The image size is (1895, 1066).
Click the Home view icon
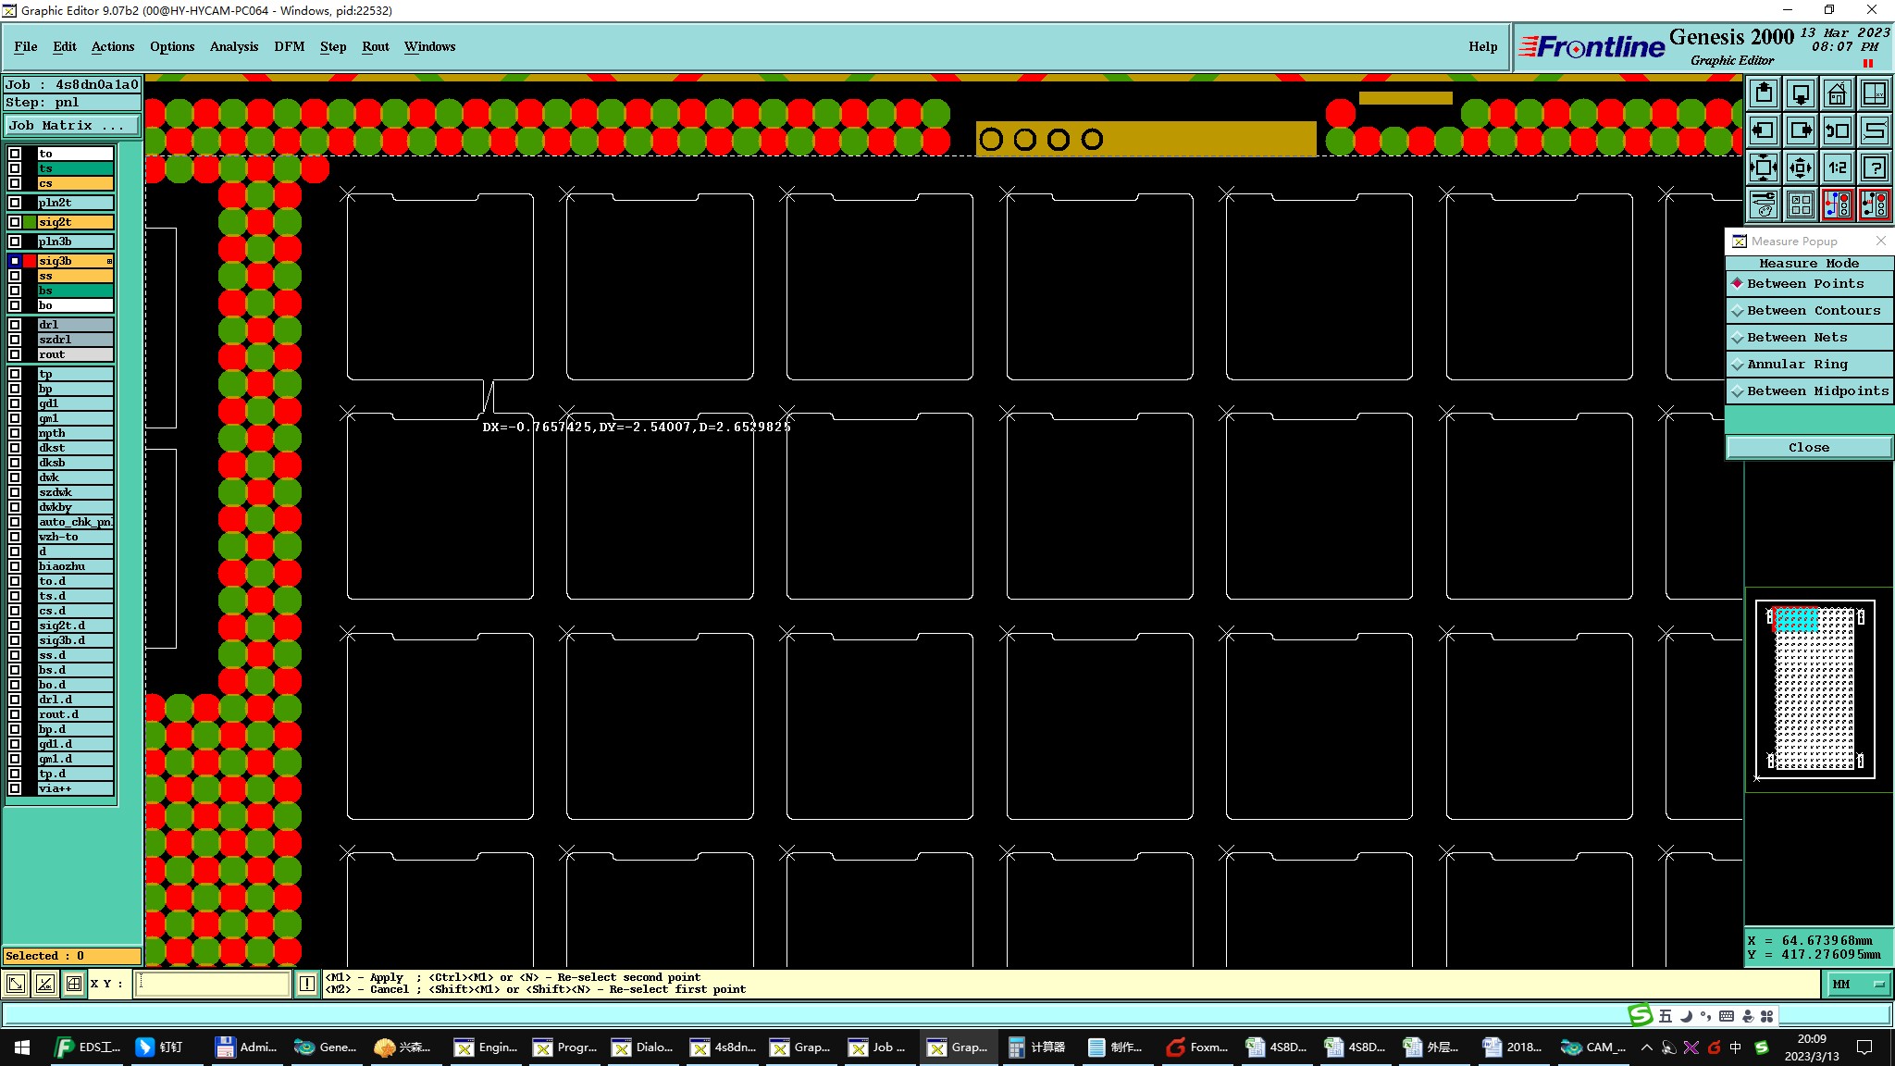point(1837,93)
